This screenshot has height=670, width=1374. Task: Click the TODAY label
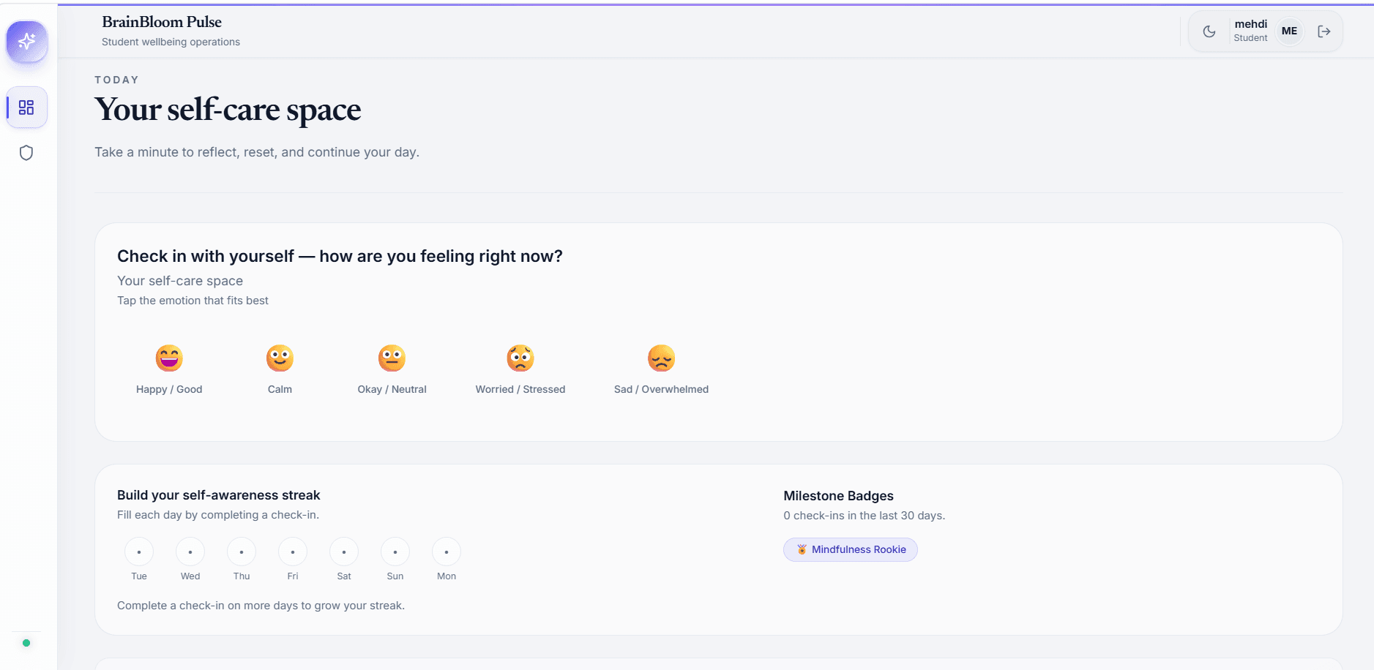[116, 80]
